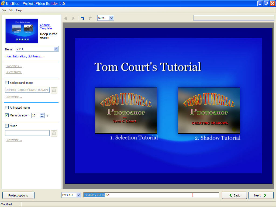Close the Video Builder window

click(x=272, y=3)
